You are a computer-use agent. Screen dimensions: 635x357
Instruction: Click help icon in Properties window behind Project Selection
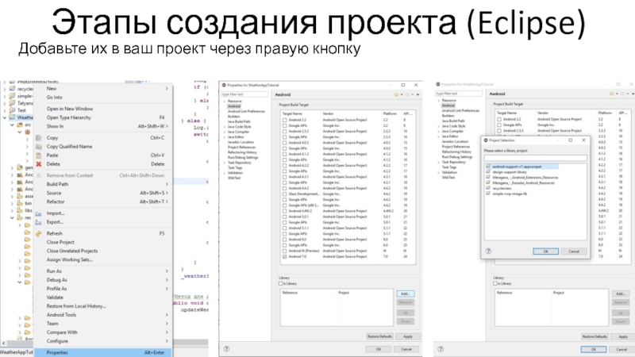(441, 348)
